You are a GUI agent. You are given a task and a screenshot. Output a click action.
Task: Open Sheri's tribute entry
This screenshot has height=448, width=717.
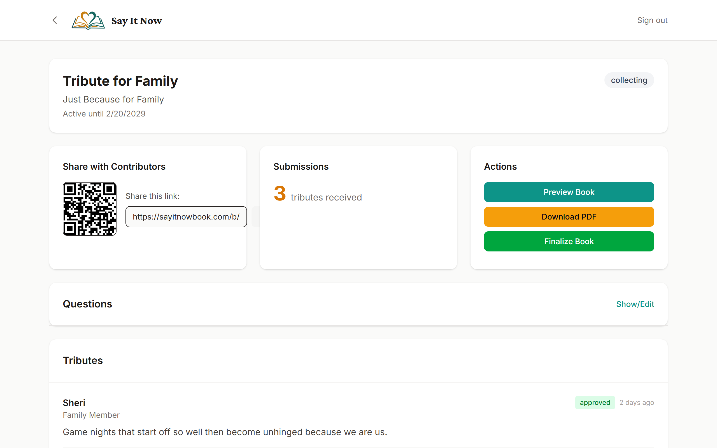tap(74, 402)
